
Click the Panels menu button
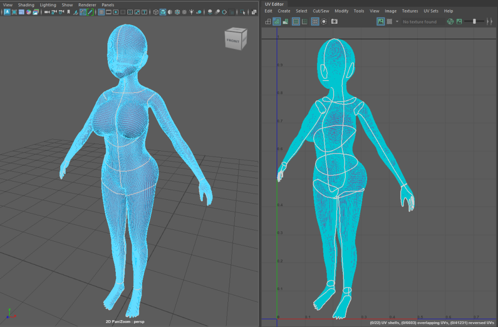pyautogui.click(x=107, y=5)
